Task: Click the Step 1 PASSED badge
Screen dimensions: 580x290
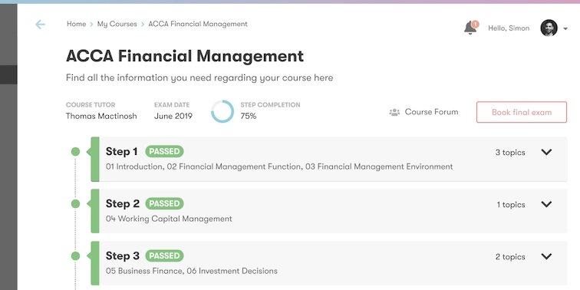Action: [164, 152]
